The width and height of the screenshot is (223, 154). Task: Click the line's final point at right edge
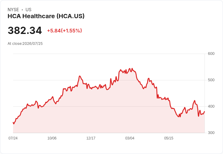coord(205,112)
